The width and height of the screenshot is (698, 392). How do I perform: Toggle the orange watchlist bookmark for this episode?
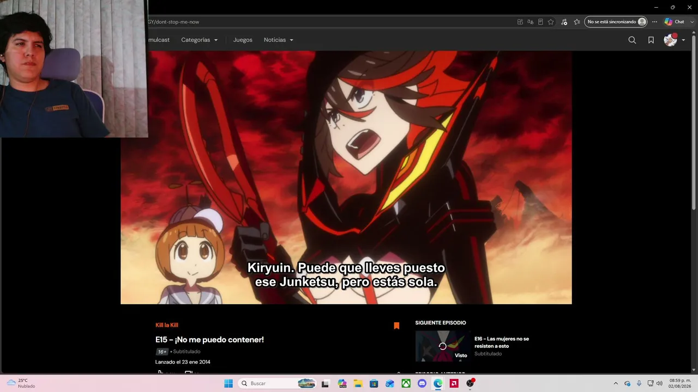396,326
